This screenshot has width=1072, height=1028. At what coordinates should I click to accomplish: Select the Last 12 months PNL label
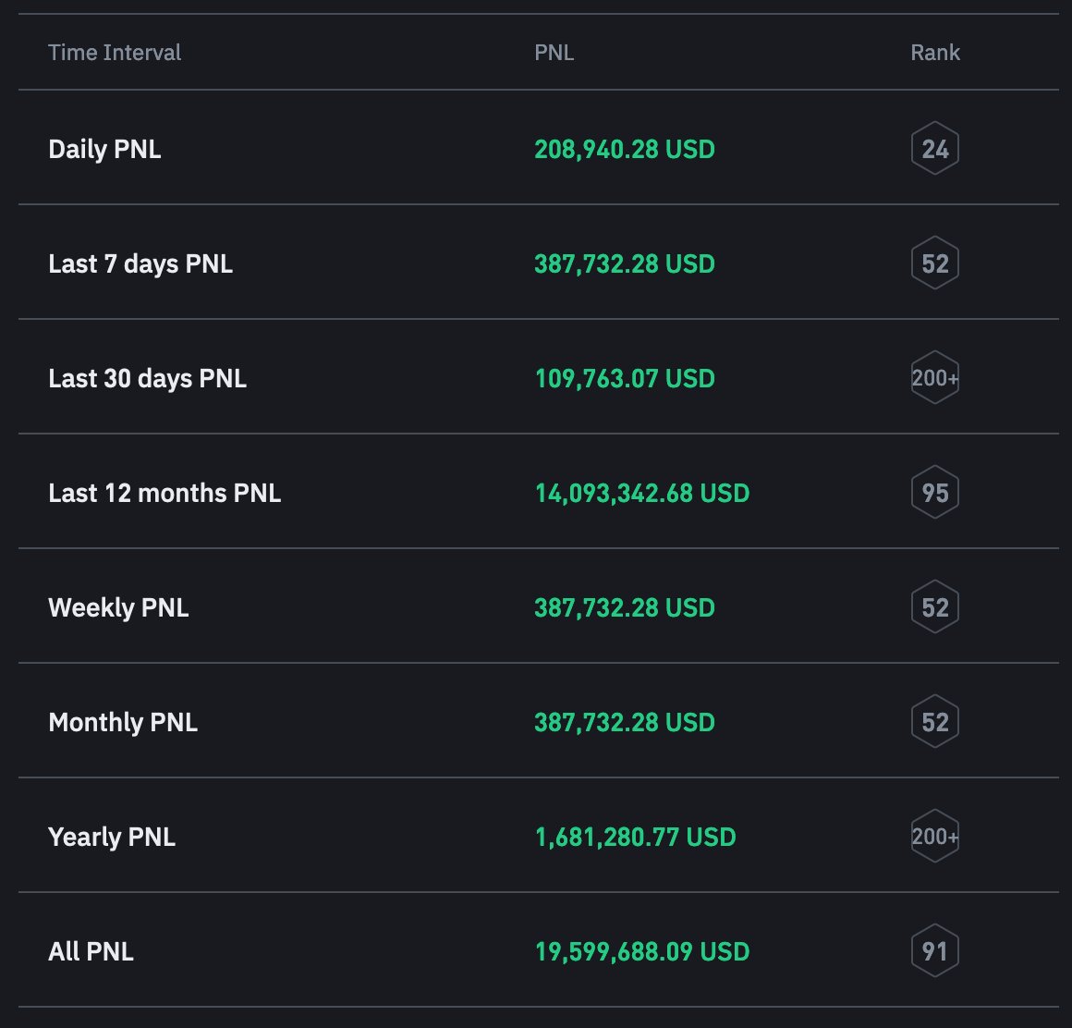(164, 493)
